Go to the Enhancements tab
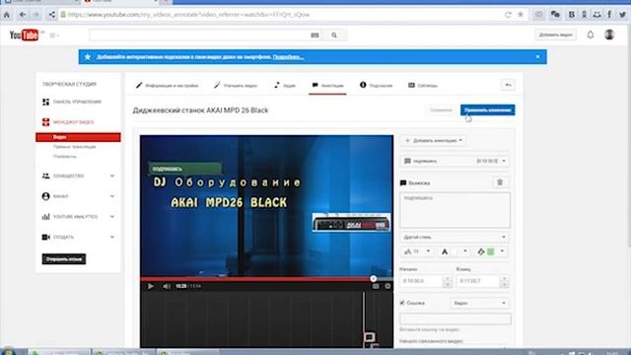This screenshot has width=631, height=355. click(x=236, y=86)
